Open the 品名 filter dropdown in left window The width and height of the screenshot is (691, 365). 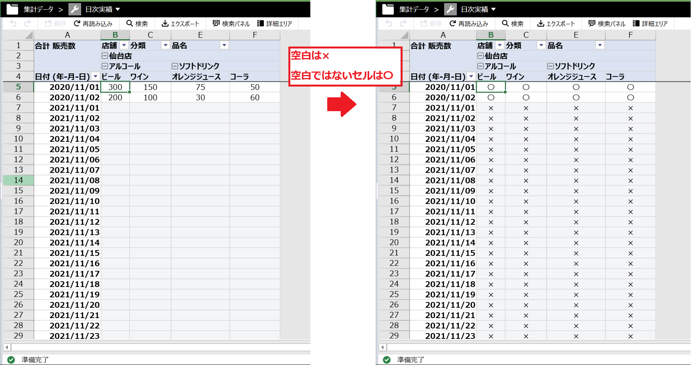(x=224, y=45)
